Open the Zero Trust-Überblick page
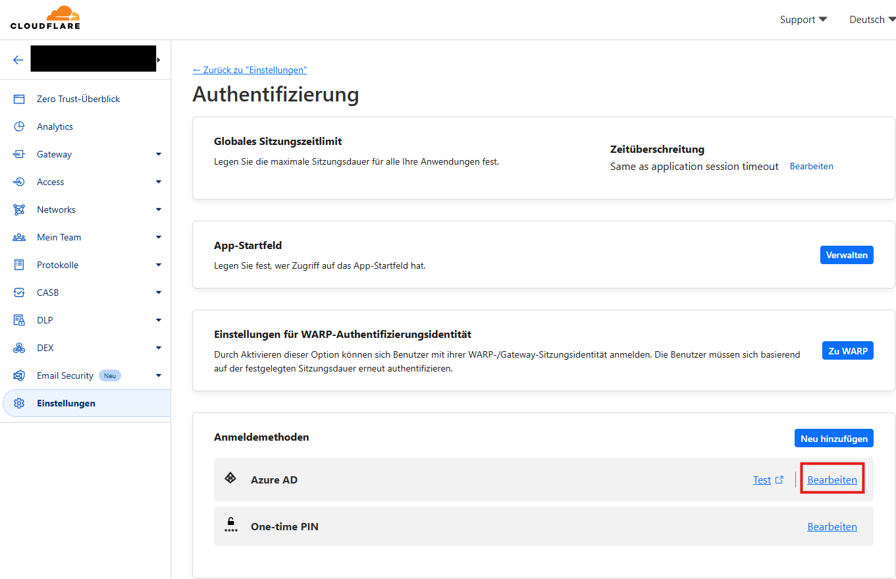This screenshot has width=896, height=579. pos(18,98)
